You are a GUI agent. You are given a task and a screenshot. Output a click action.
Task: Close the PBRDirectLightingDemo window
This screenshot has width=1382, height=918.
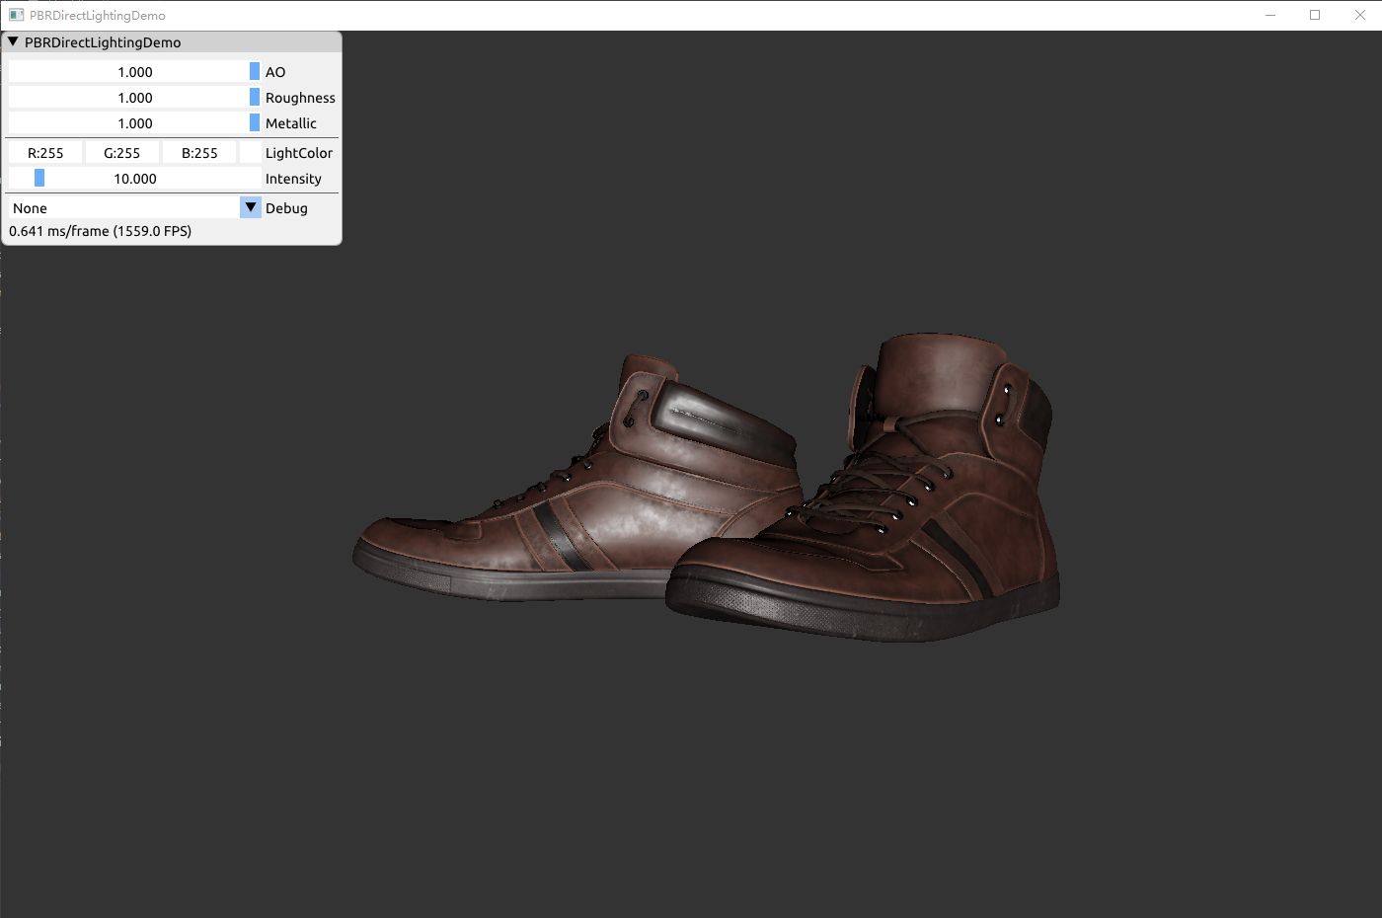(x=1359, y=15)
